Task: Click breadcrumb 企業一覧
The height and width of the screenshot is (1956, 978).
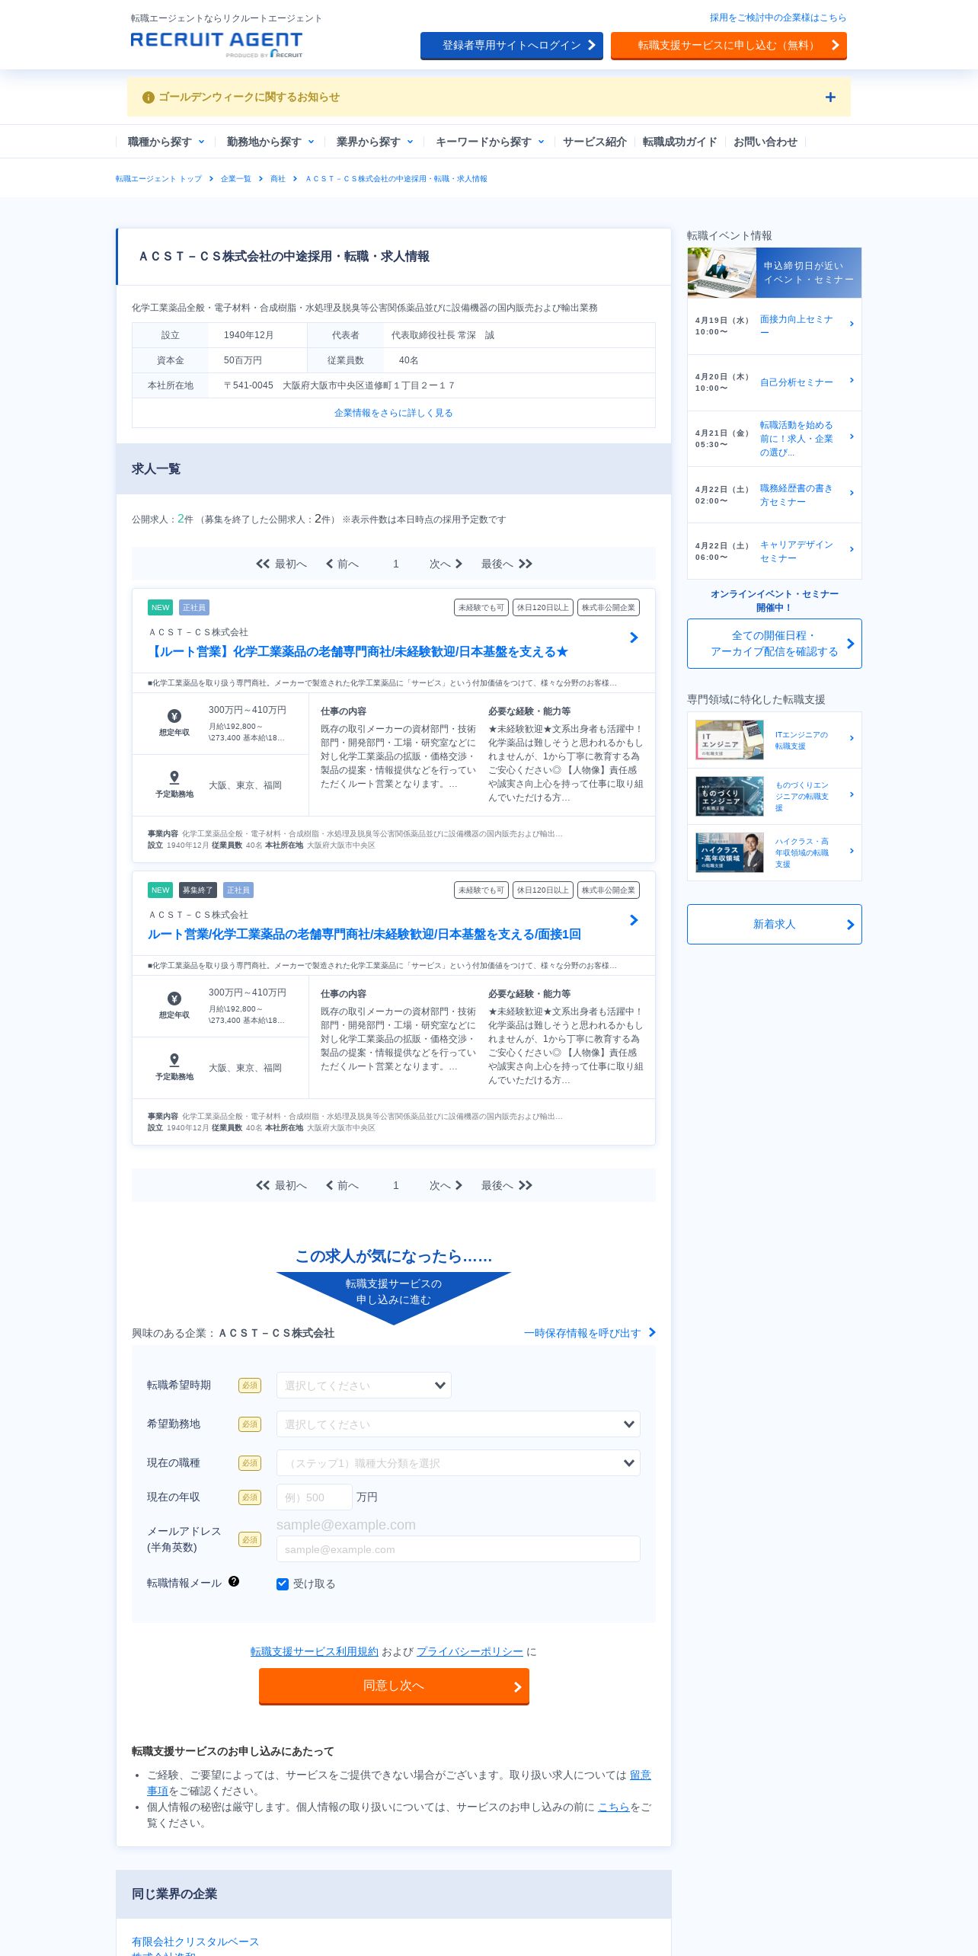Action: [x=235, y=179]
